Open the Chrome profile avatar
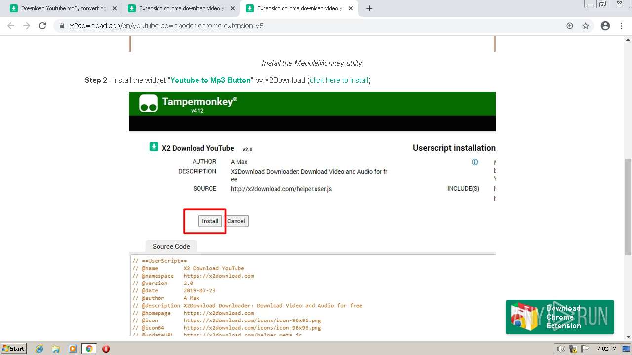This screenshot has width=632, height=355. (x=605, y=26)
